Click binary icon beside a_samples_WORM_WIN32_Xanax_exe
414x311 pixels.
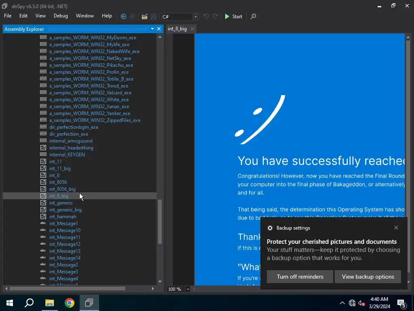[43, 106]
